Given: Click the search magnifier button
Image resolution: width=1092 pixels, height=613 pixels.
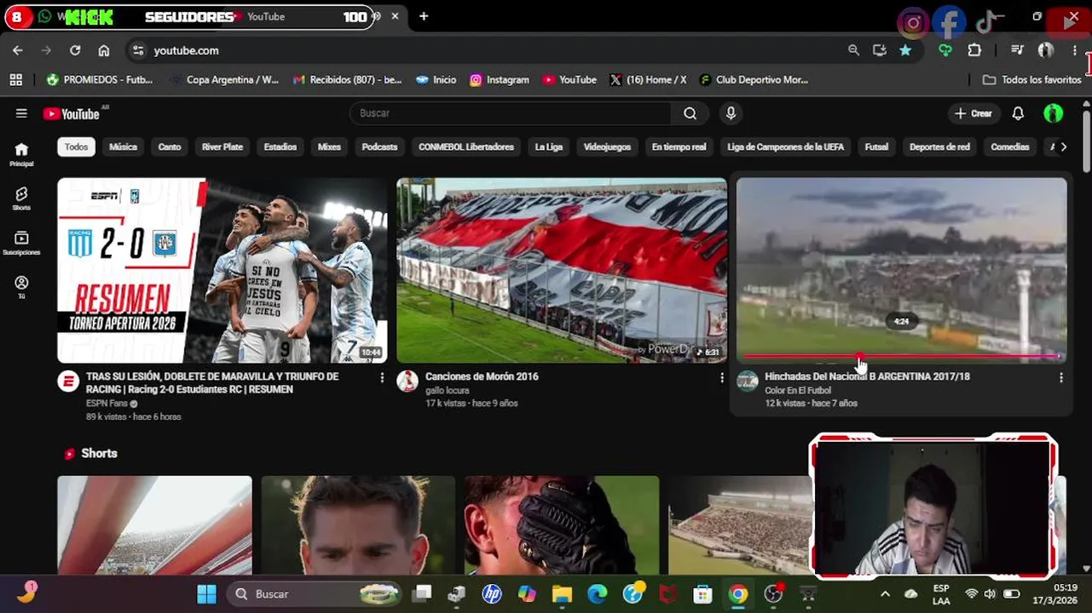Looking at the screenshot, I should pos(690,113).
